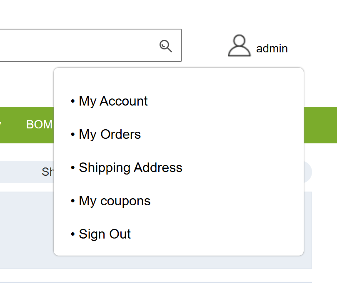Image resolution: width=337 pixels, height=283 pixels.
Task: View My Orders in account menu
Action: coord(110,135)
